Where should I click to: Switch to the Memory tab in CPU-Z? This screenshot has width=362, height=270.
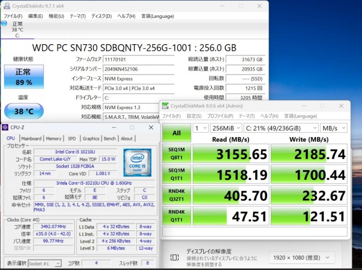54,138
